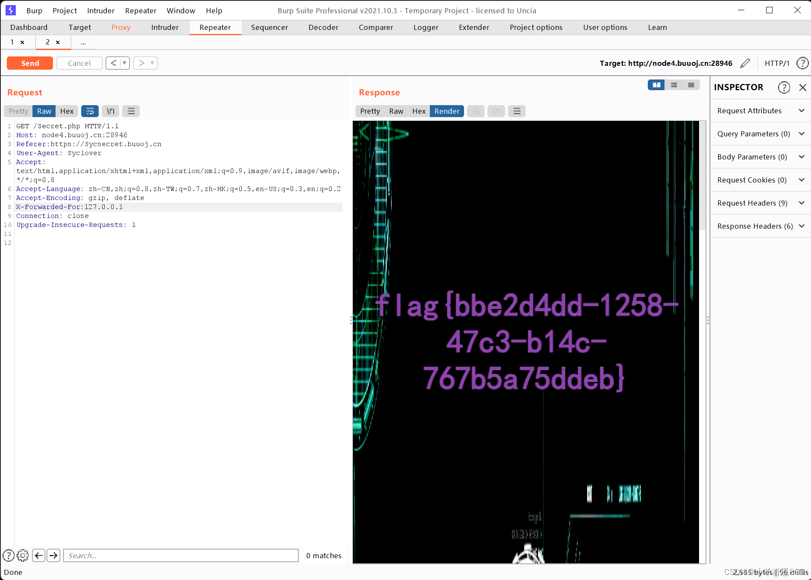This screenshot has width=811, height=580.
Task: Click the forward arrow in bottom toolbar
Action: click(53, 555)
